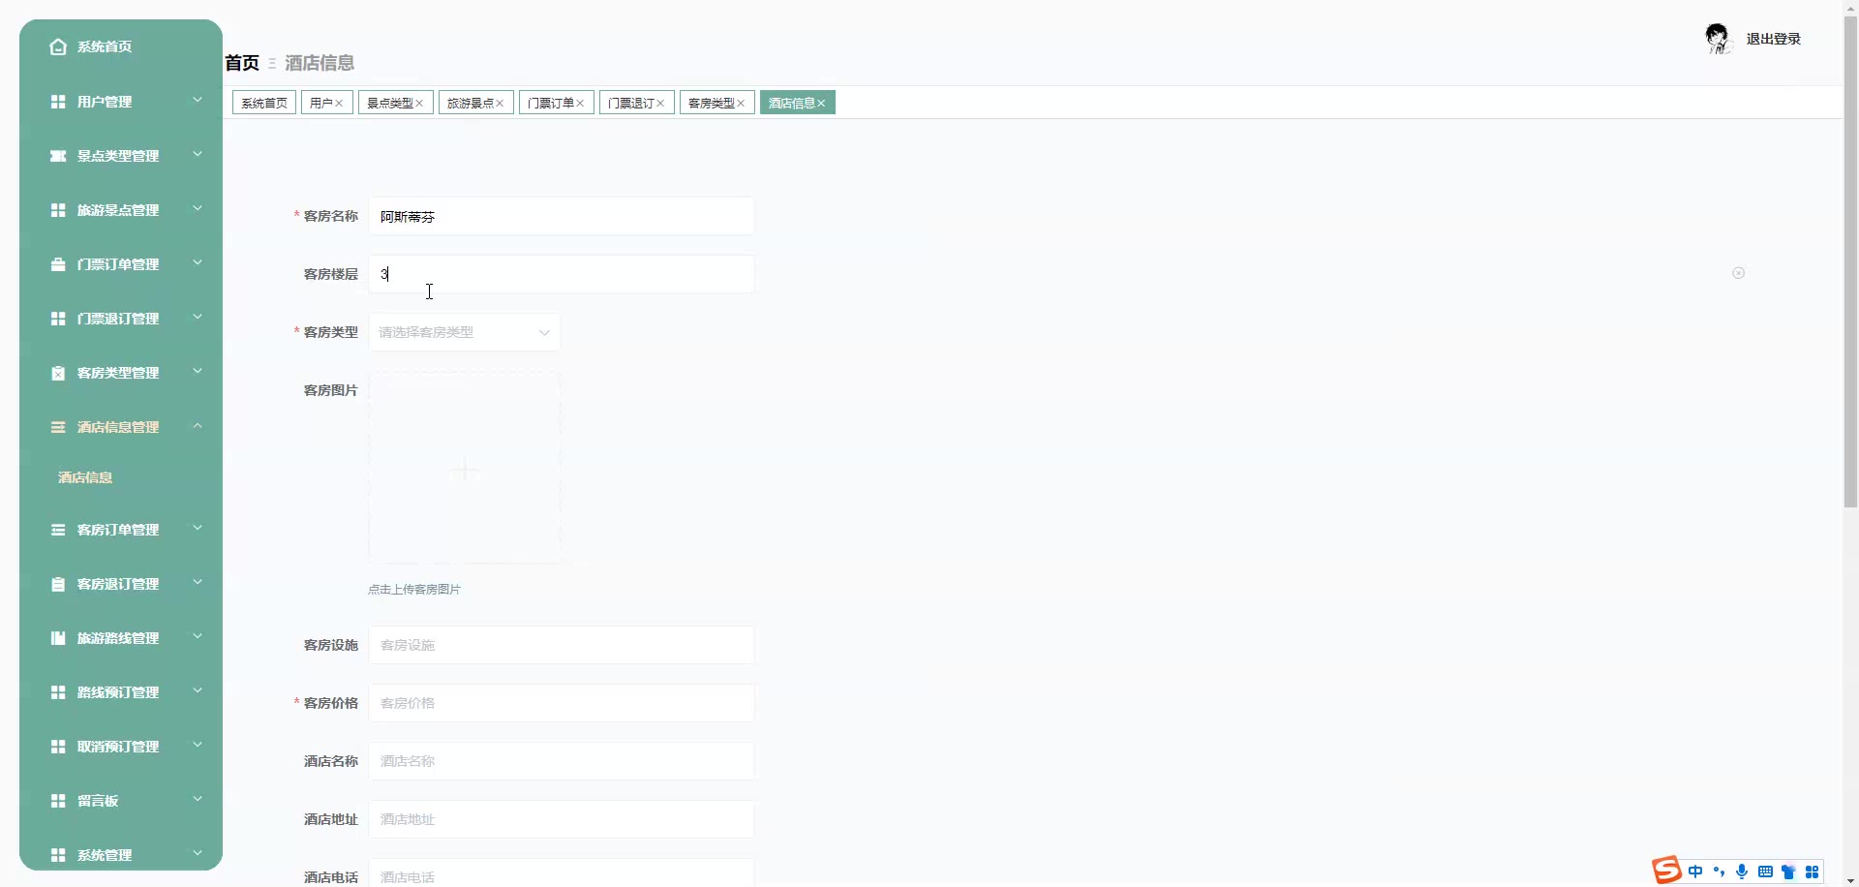The width and height of the screenshot is (1859, 887).
Task: Click the 点击上传客房图片 hint text
Action: pyautogui.click(x=414, y=590)
